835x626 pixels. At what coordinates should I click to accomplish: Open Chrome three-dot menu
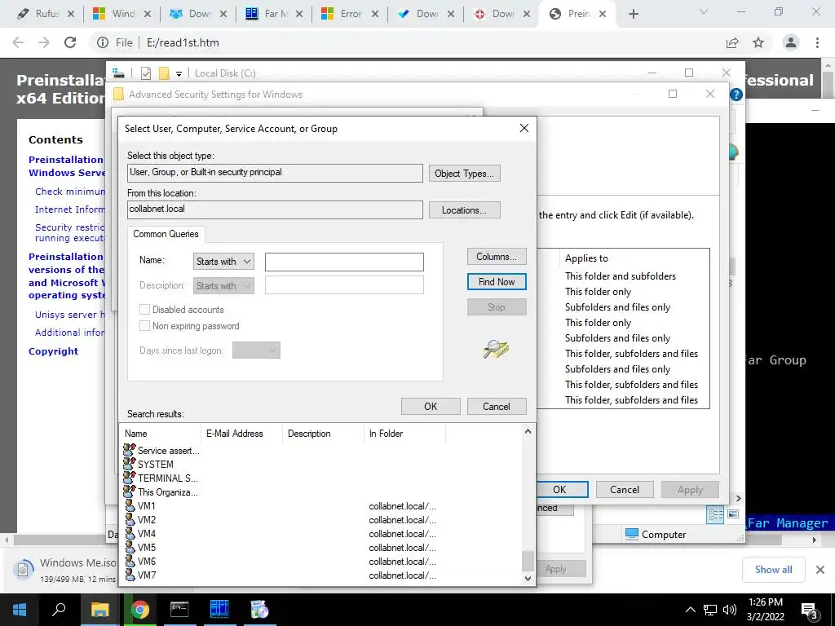tap(817, 42)
